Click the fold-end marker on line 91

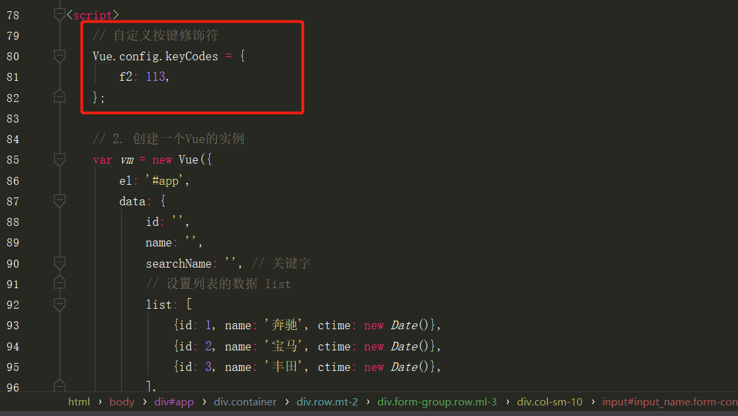(x=59, y=284)
